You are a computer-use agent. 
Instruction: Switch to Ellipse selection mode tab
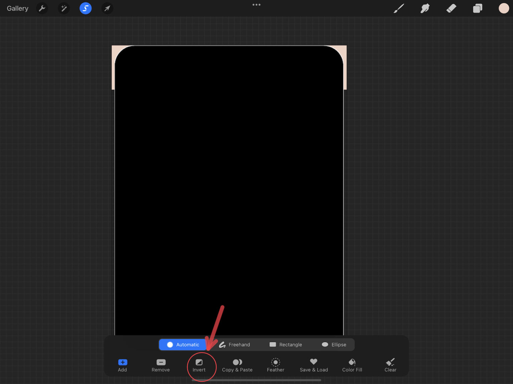tap(334, 344)
